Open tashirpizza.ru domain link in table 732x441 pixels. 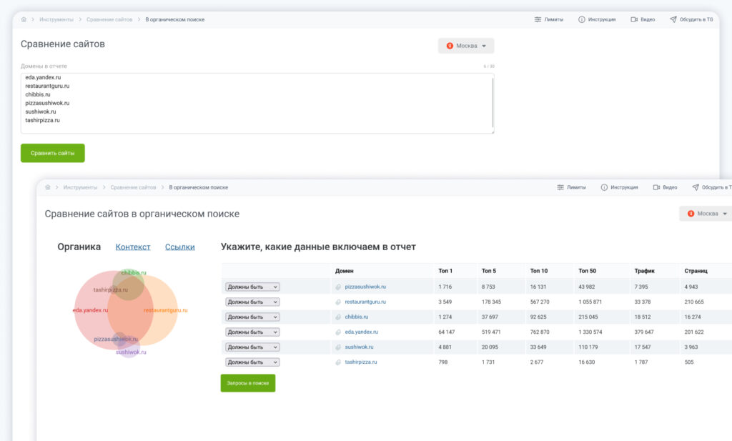click(x=361, y=362)
